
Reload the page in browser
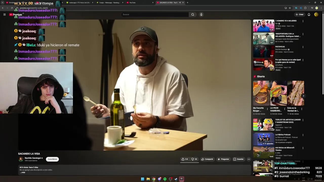point(12,8)
